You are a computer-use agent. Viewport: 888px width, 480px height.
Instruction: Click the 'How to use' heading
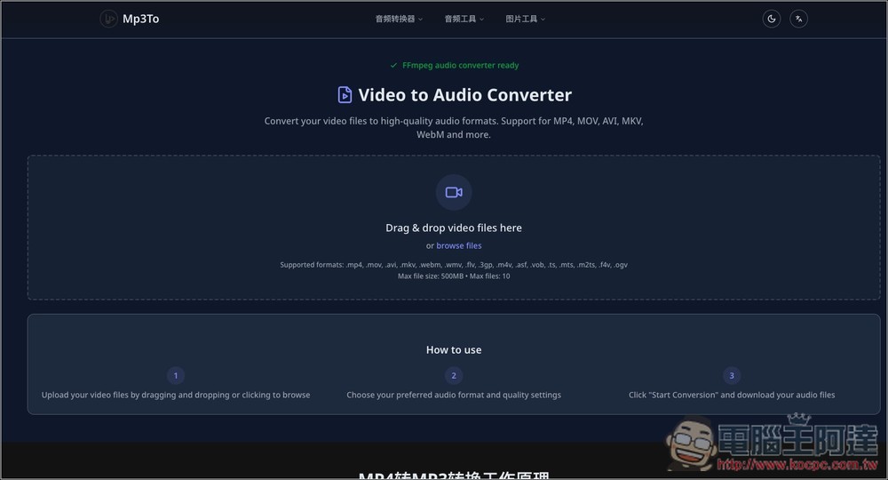(x=454, y=349)
